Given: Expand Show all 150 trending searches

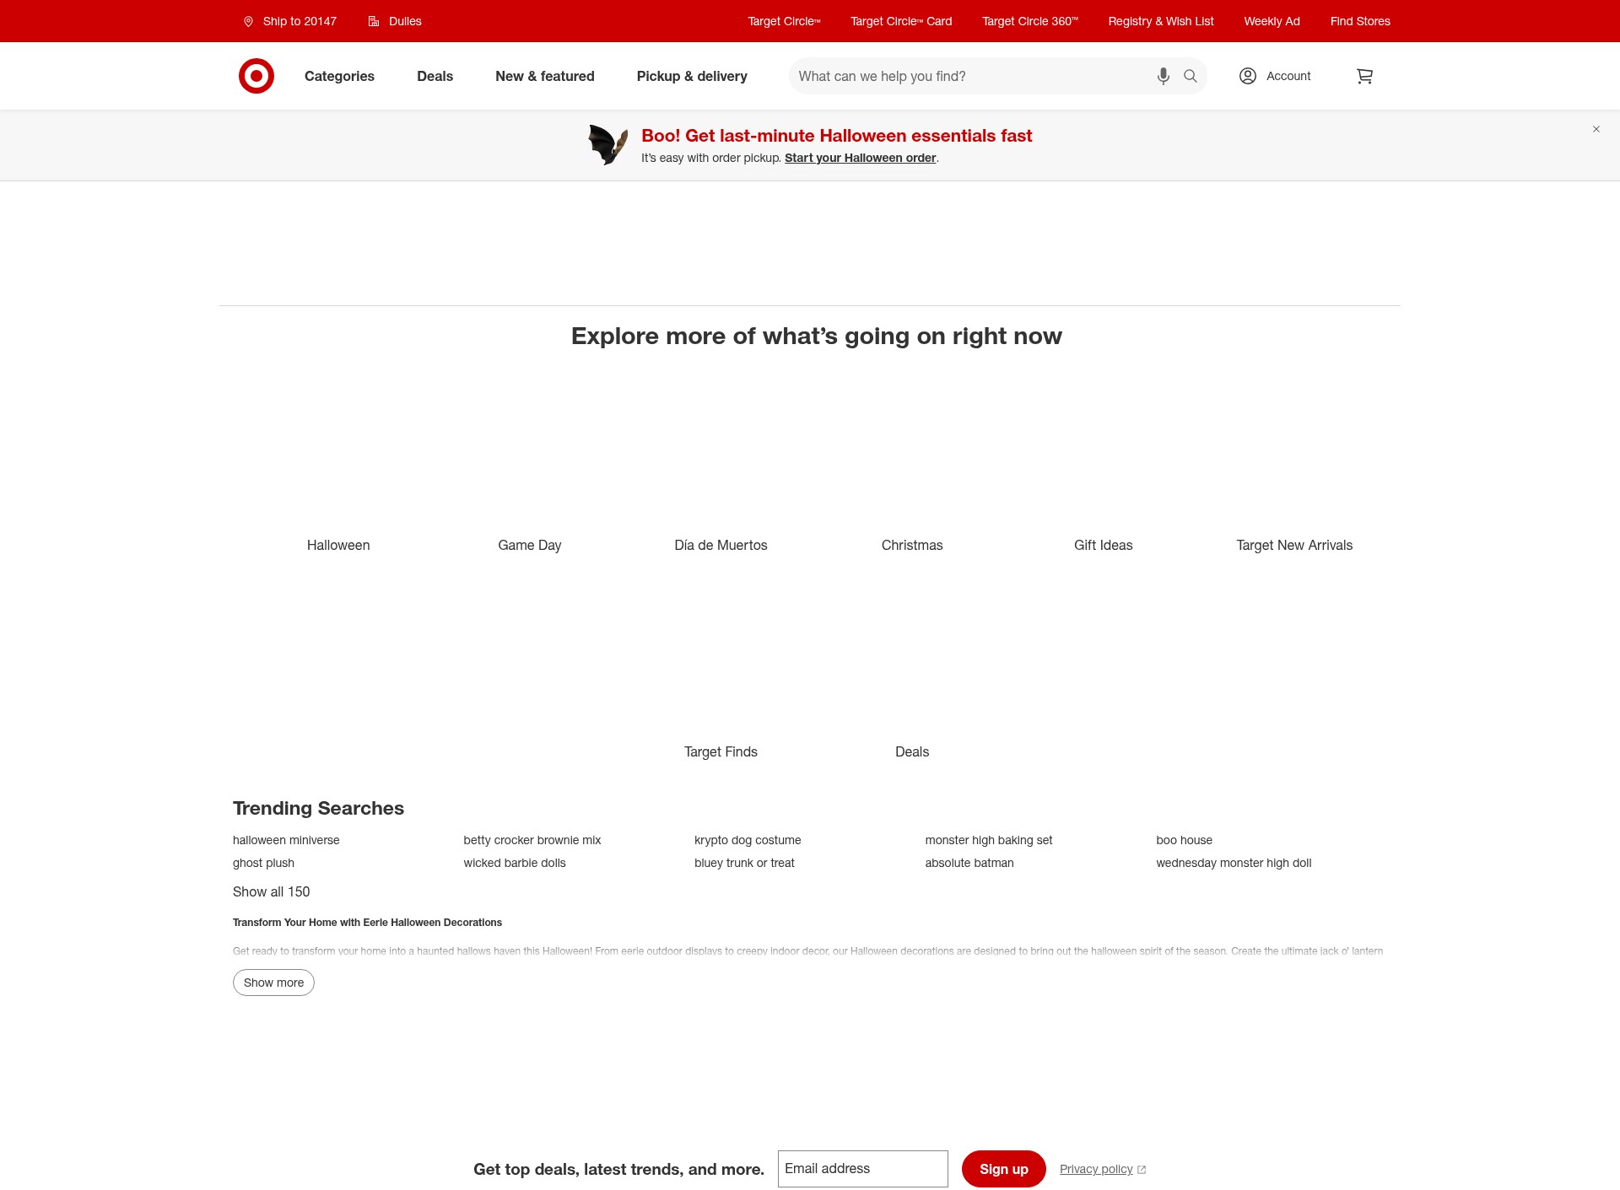Looking at the screenshot, I should 272,891.
